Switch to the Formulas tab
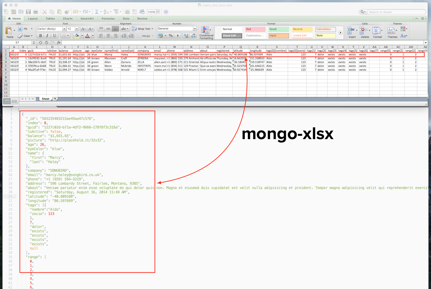 [108, 18]
